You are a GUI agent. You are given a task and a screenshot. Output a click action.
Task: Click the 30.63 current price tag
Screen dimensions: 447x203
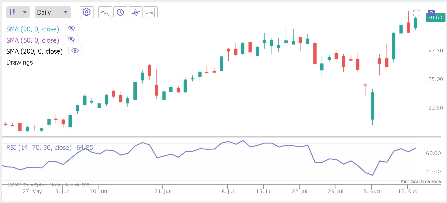(x=435, y=18)
